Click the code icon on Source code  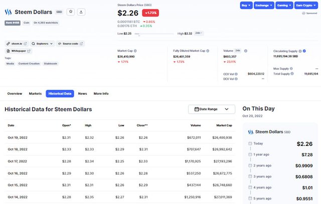(x=60, y=44)
